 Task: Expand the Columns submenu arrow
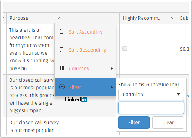[112, 68]
